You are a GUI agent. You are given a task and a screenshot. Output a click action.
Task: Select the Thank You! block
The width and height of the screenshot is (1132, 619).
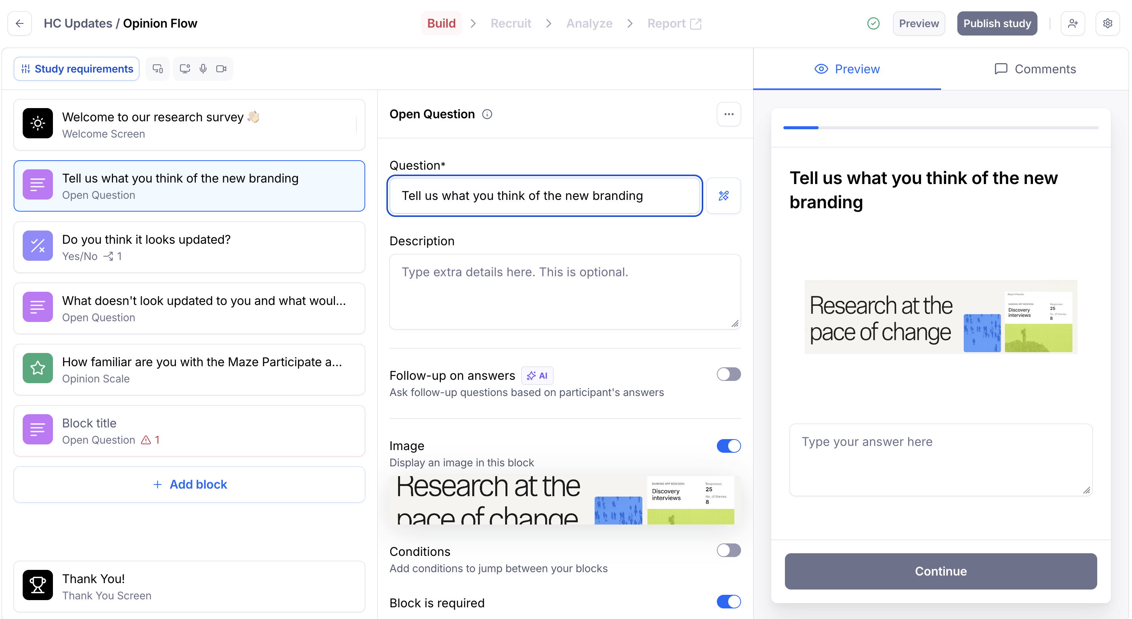[189, 587]
